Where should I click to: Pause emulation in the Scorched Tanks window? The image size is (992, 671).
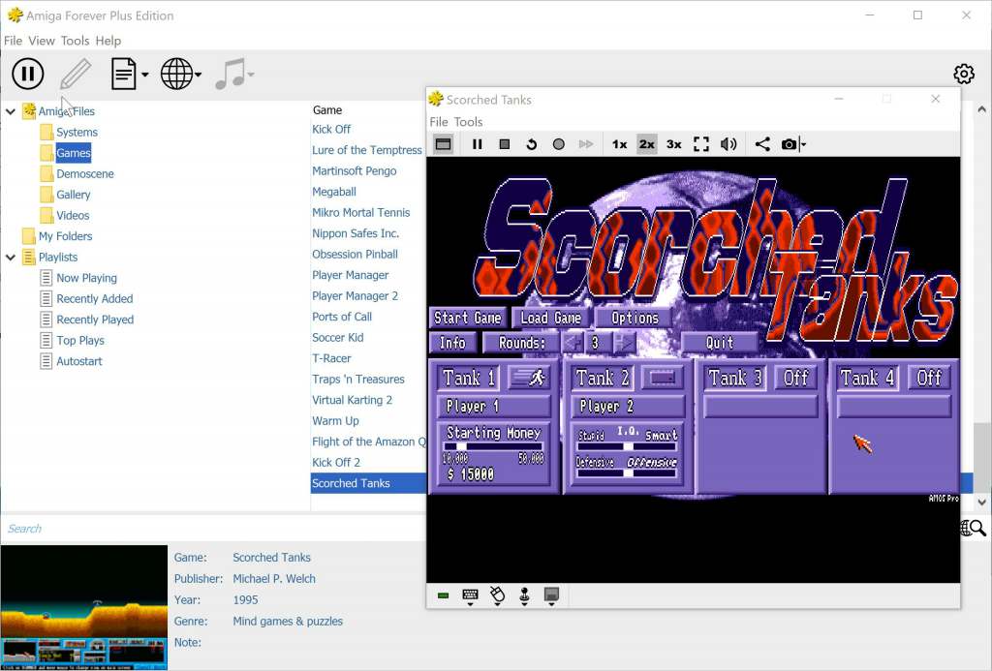click(477, 144)
